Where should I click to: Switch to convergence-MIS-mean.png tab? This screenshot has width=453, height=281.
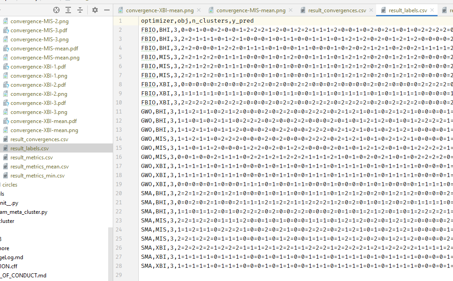point(251,10)
